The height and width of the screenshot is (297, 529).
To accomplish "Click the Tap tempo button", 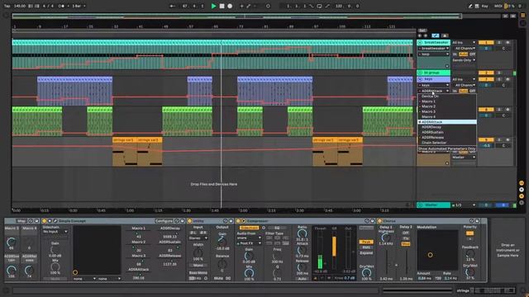I will 7,6.
